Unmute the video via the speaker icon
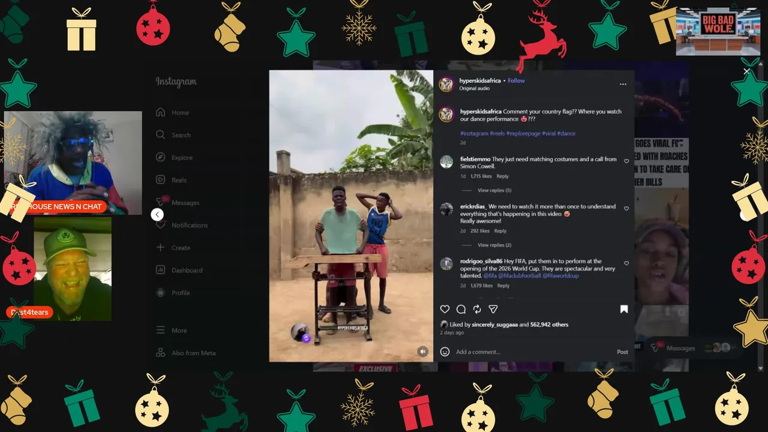 click(x=423, y=352)
